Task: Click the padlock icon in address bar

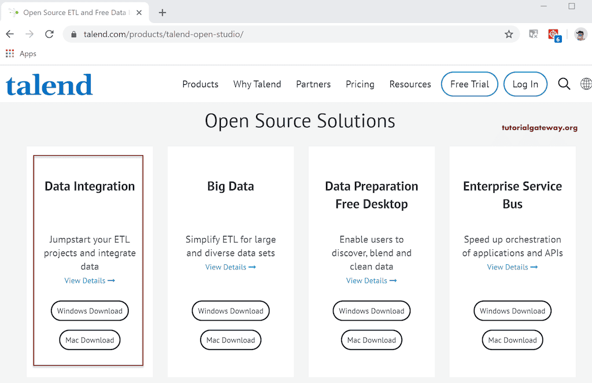Action: [x=73, y=34]
